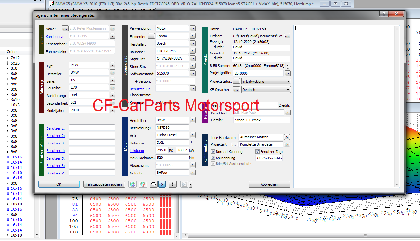420x241 pixels.
Task: Open the > list for the Name field
Action: (112, 29)
